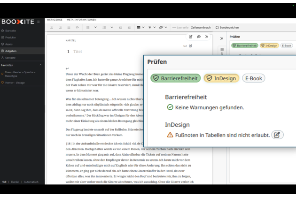Click the edit pencil icon in the floating chapter toolbar
Image resolution: width=296 pixels, height=197 pixels.
[190, 37]
